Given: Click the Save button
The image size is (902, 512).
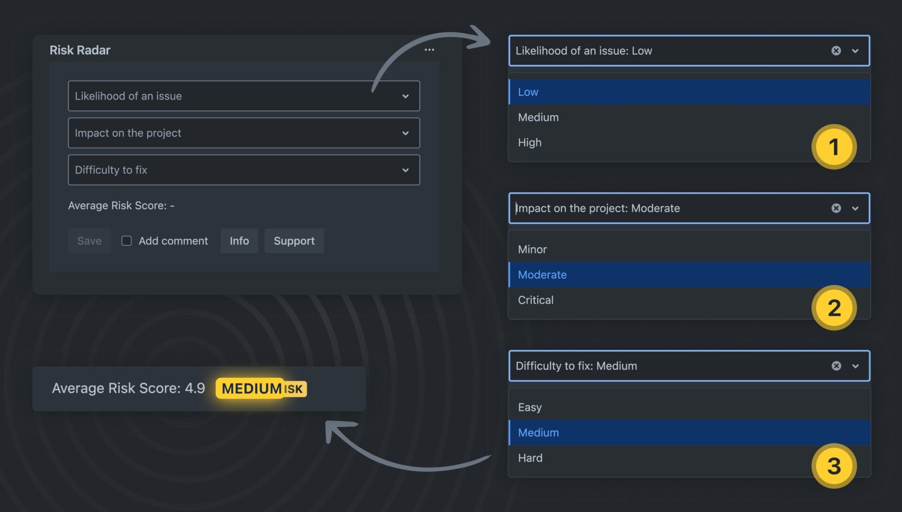Looking at the screenshot, I should (89, 241).
